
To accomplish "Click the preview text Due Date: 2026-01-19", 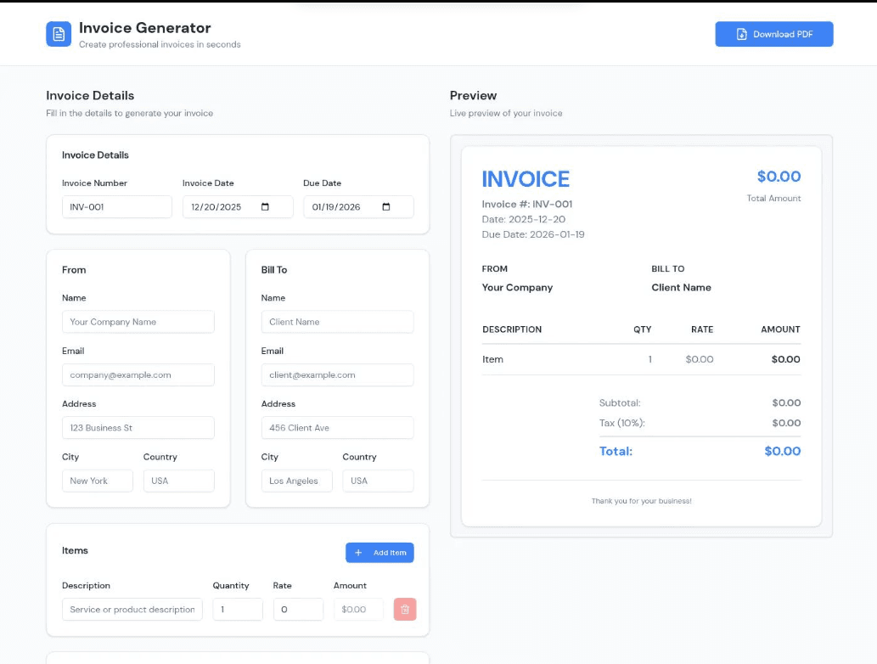I will coord(533,234).
